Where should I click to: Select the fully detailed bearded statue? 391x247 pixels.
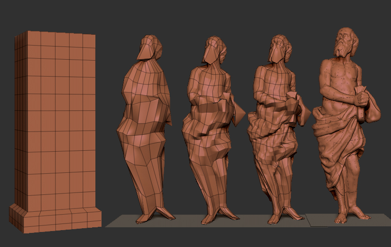347,125
